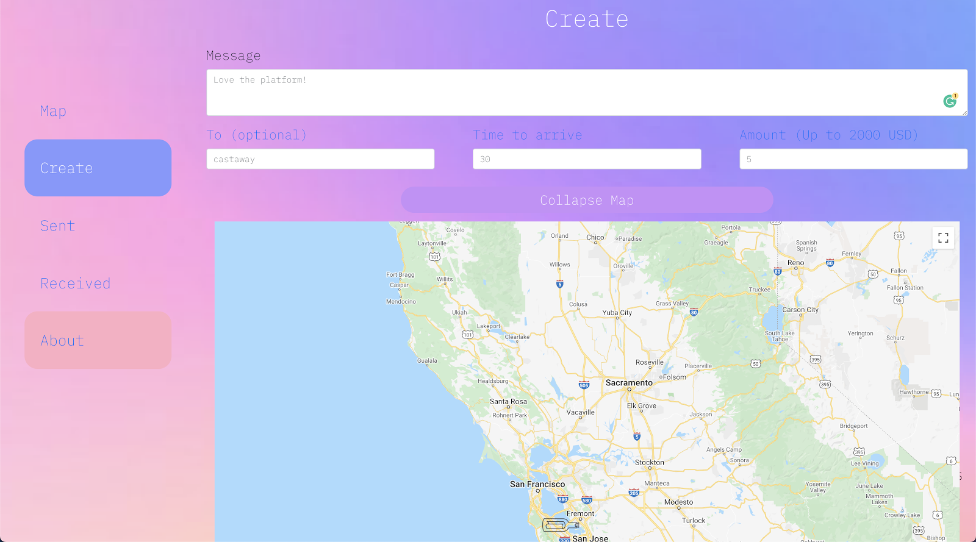Click the Create page heading

[x=587, y=19]
